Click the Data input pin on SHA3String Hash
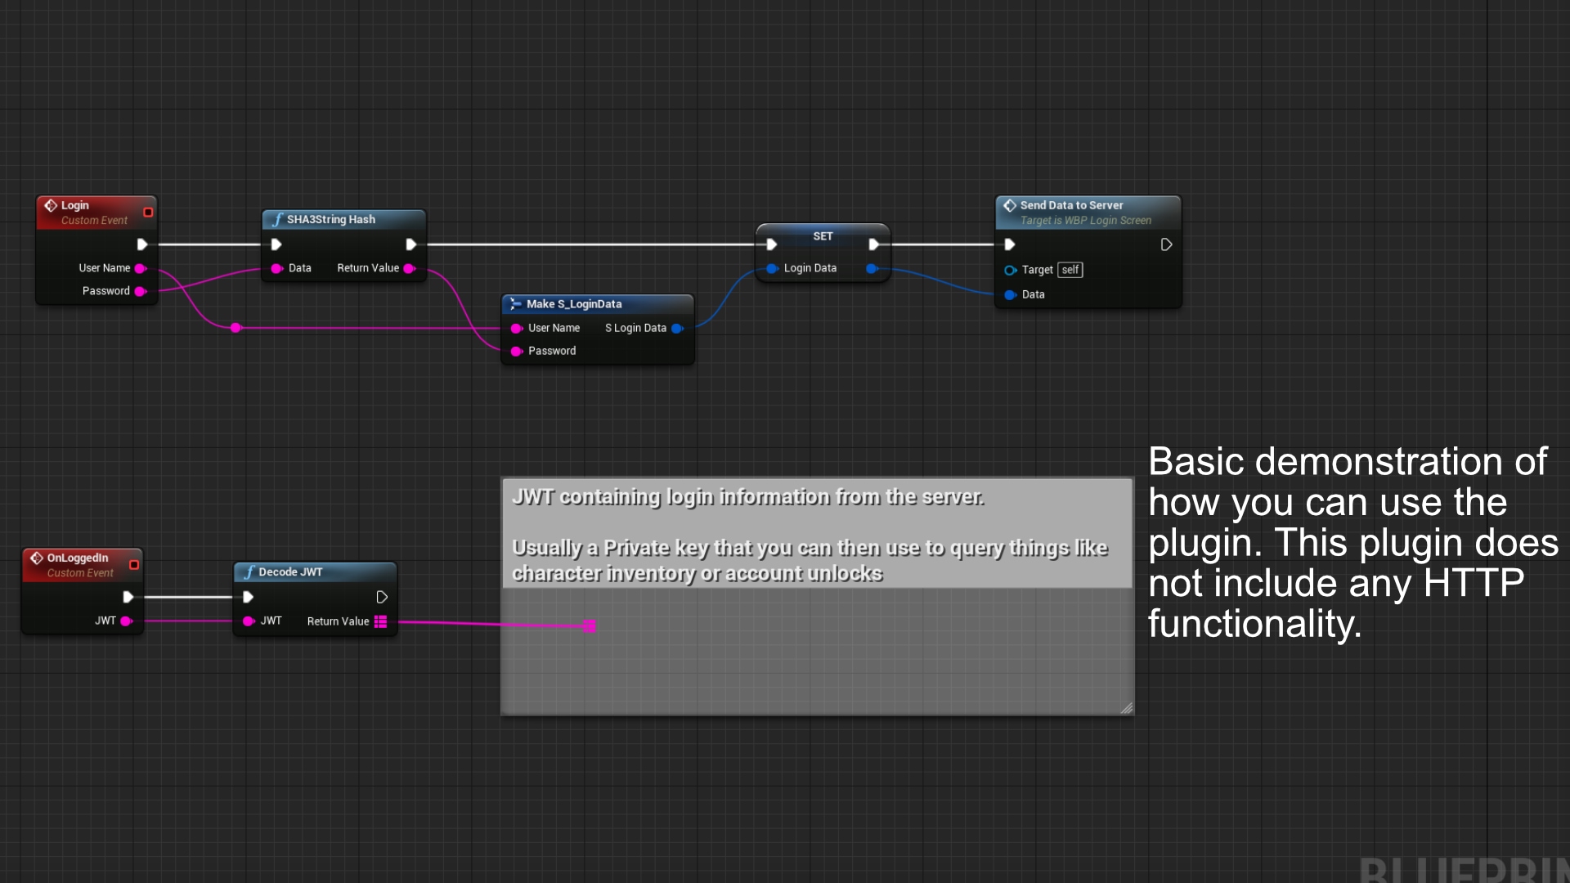The height and width of the screenshot is (883, 1570). pyautogui.click(x=276, y=268)
